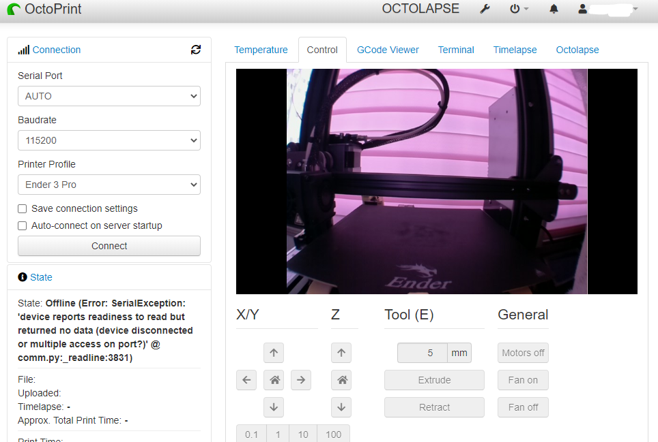Click the Connection signal bars icon

[x=23, y=50]
